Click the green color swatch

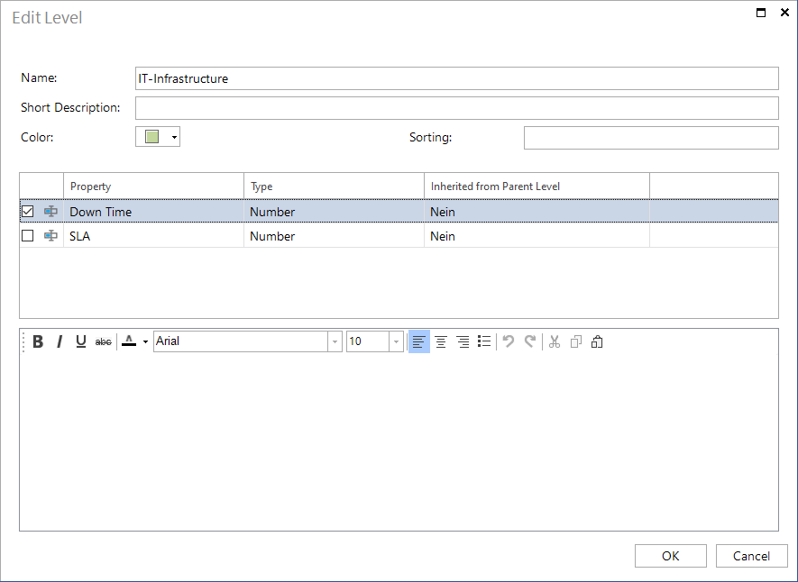[x=152, y=137]
